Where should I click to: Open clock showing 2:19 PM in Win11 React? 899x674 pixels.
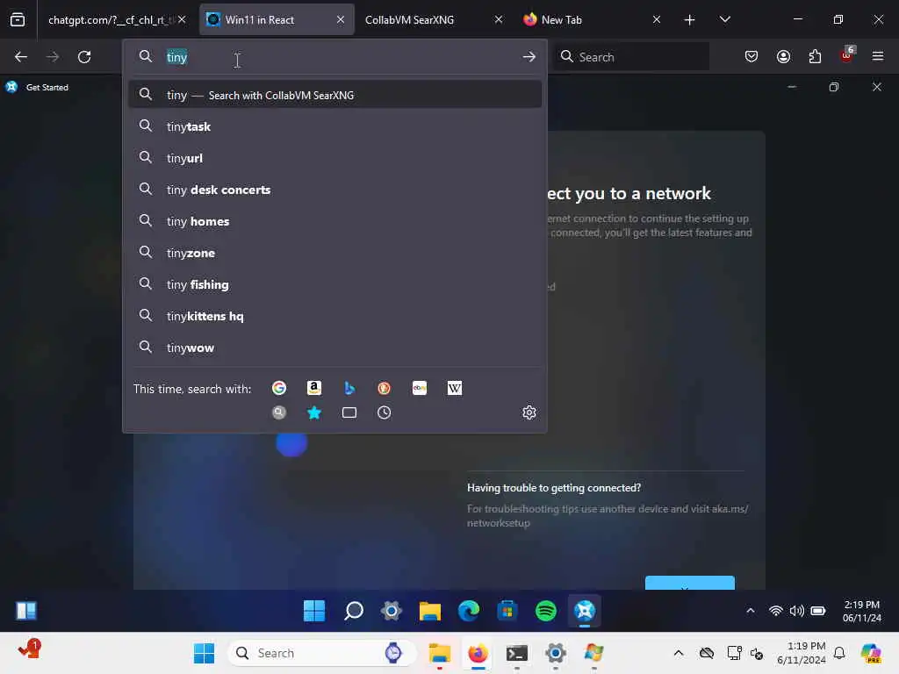[x=862, y=611]
